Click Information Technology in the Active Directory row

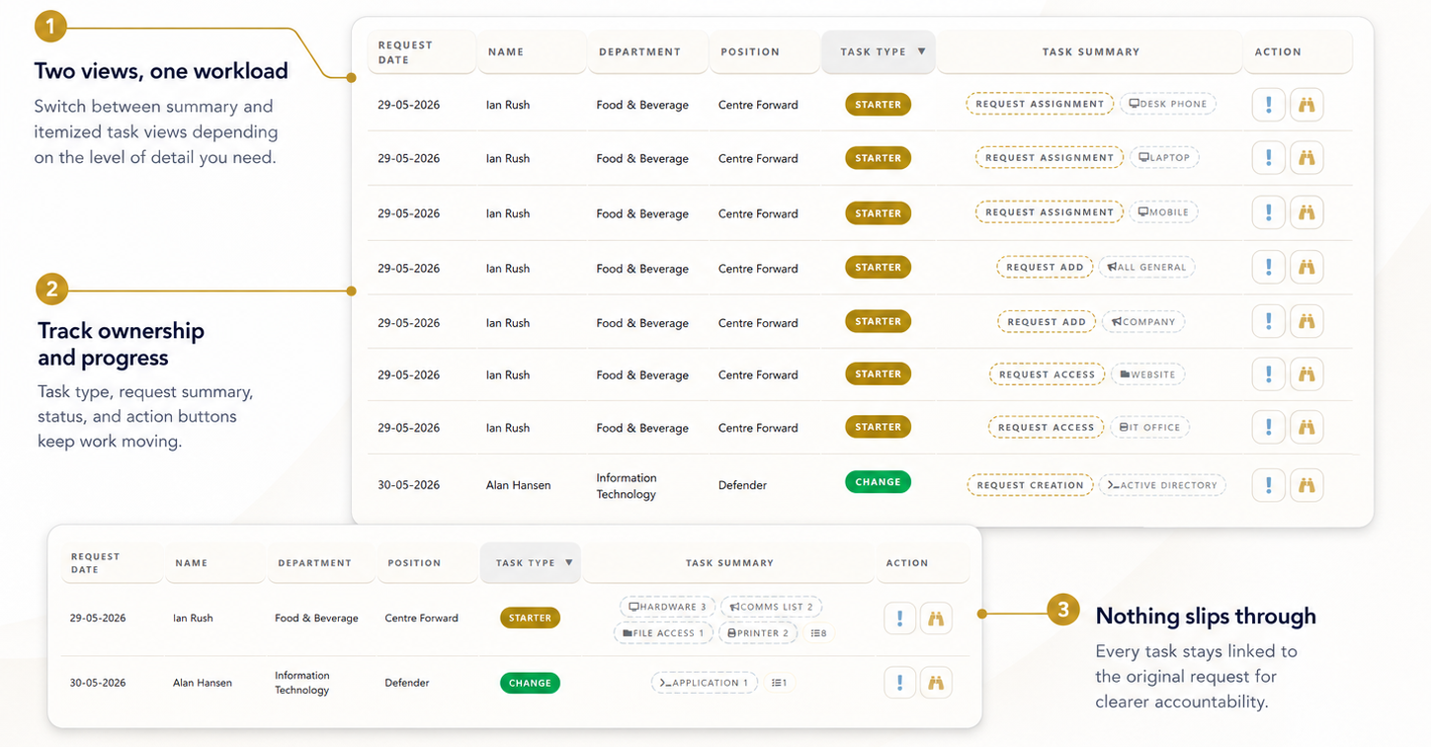[627, 486]
